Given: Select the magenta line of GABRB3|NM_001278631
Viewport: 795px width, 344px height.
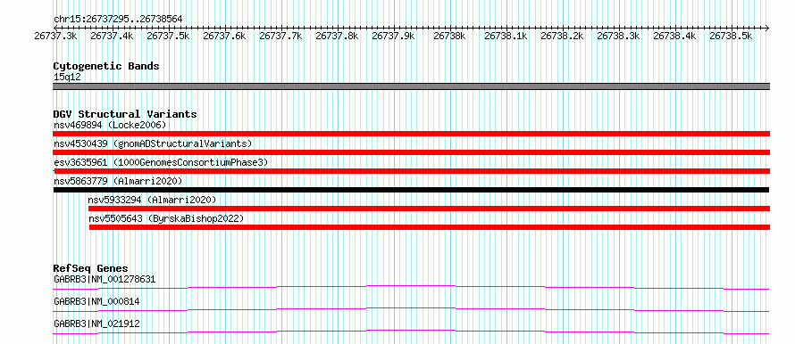Looking at the screenshot, I should pos(411,287).
